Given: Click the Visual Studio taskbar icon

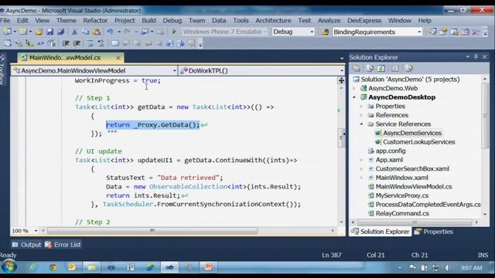Looking at the screenshot, I should (169, 267).
